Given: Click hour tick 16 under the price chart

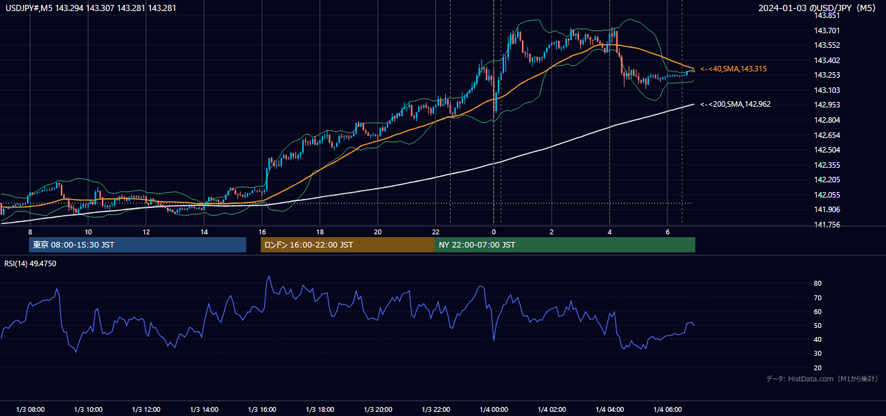Looking at the screenshot, I should [x=262, y=232].
